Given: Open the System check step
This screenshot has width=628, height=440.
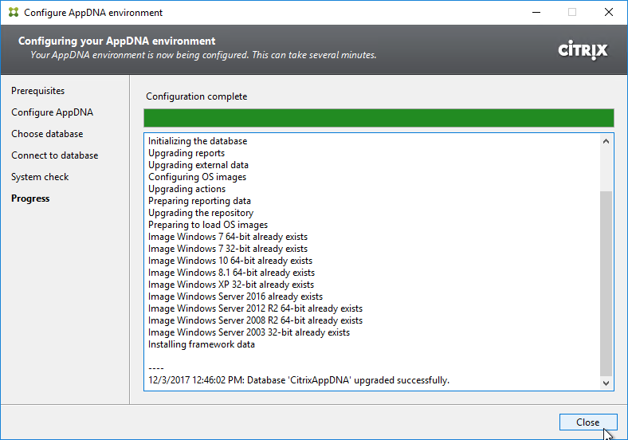Looking at the screenshot, I should [x=40, y=177].
